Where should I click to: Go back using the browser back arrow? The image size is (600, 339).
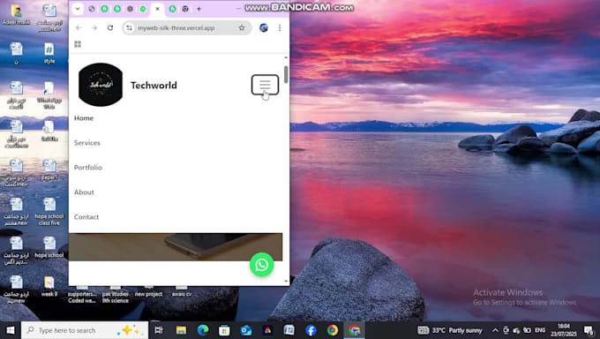pos(79,27)
